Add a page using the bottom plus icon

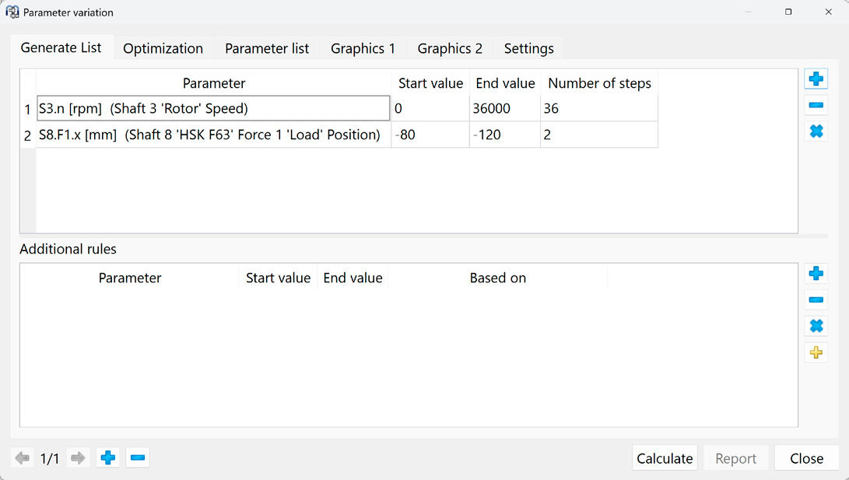pyautogui.click(x=107, y=457)
